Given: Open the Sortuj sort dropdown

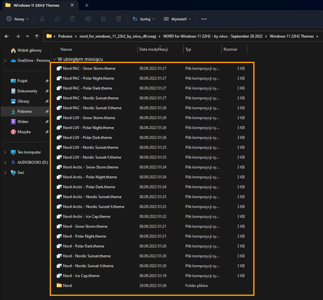Looking at the screenshot, I should point(144,19).
